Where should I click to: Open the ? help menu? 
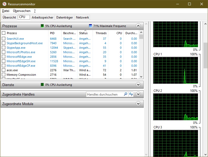click(35, 11)
